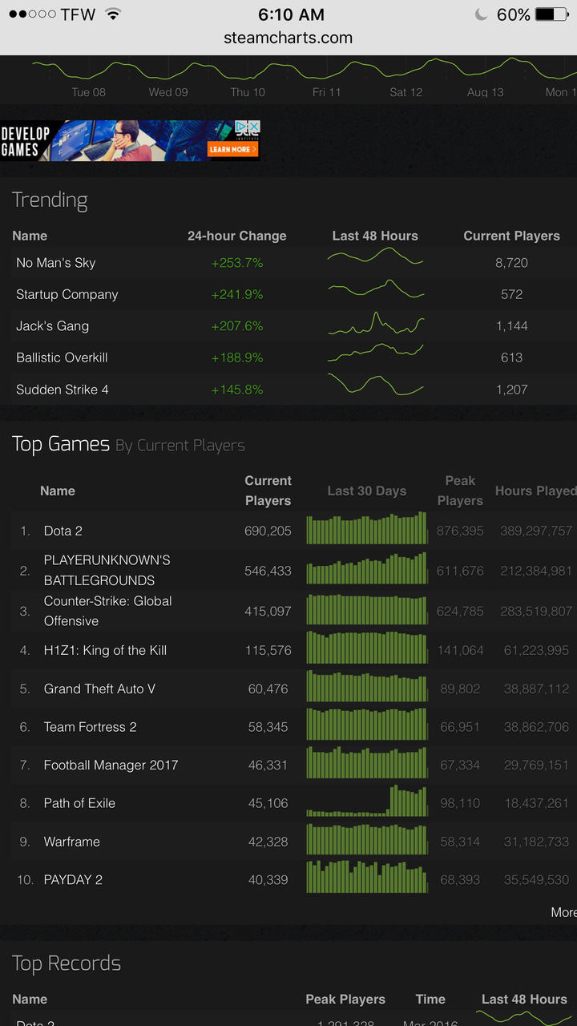This screenshot has height=1026, width=577.
Task: Select Path of Exile peak 98,110
Action: point(460,803)
